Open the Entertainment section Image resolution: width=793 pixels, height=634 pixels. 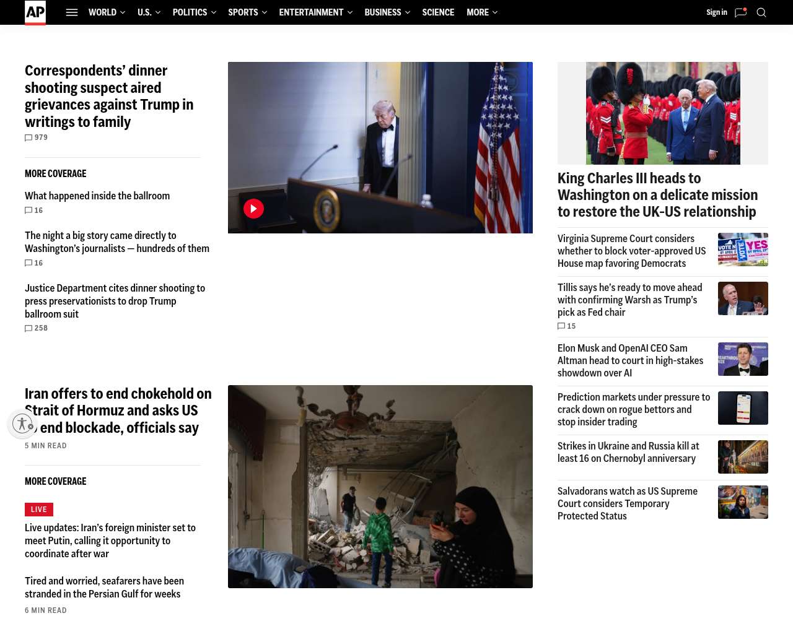tap(311, 12)
